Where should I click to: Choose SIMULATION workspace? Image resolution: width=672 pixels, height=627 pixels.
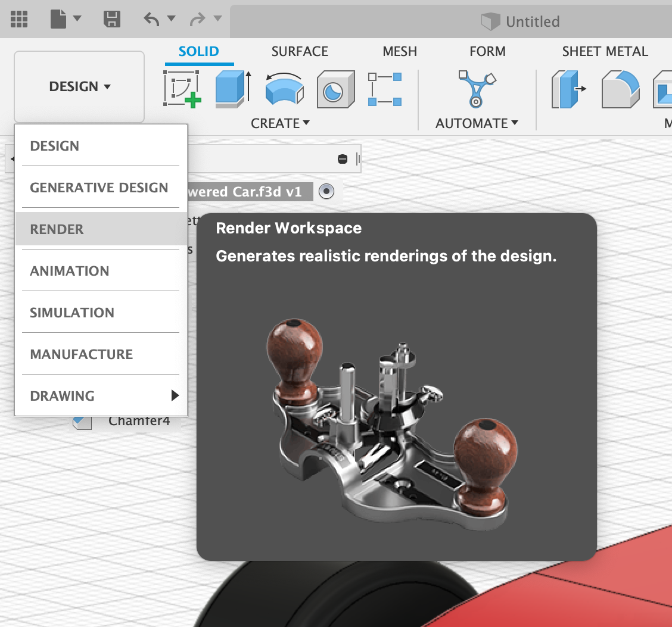click(x=101, y=312)
